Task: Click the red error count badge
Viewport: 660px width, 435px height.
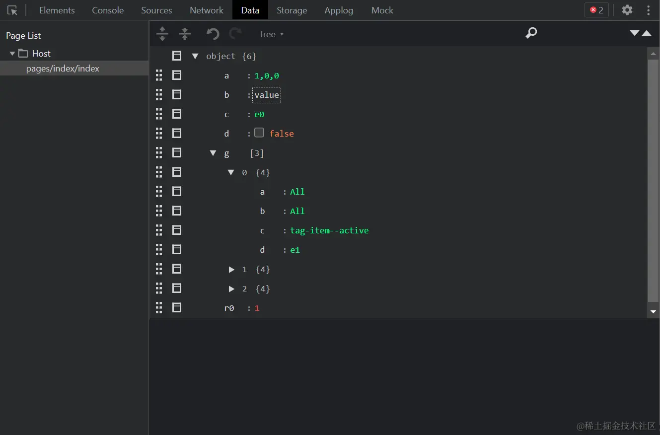Action: click(x=596, y=10)
